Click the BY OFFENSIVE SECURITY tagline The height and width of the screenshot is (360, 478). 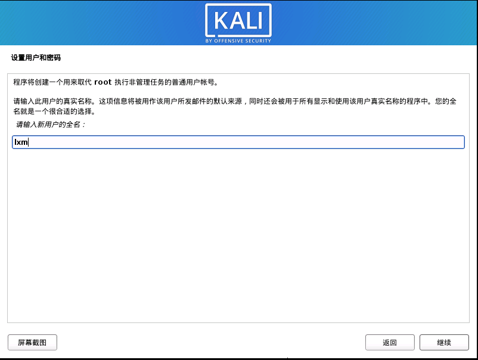tap(238, 41)
